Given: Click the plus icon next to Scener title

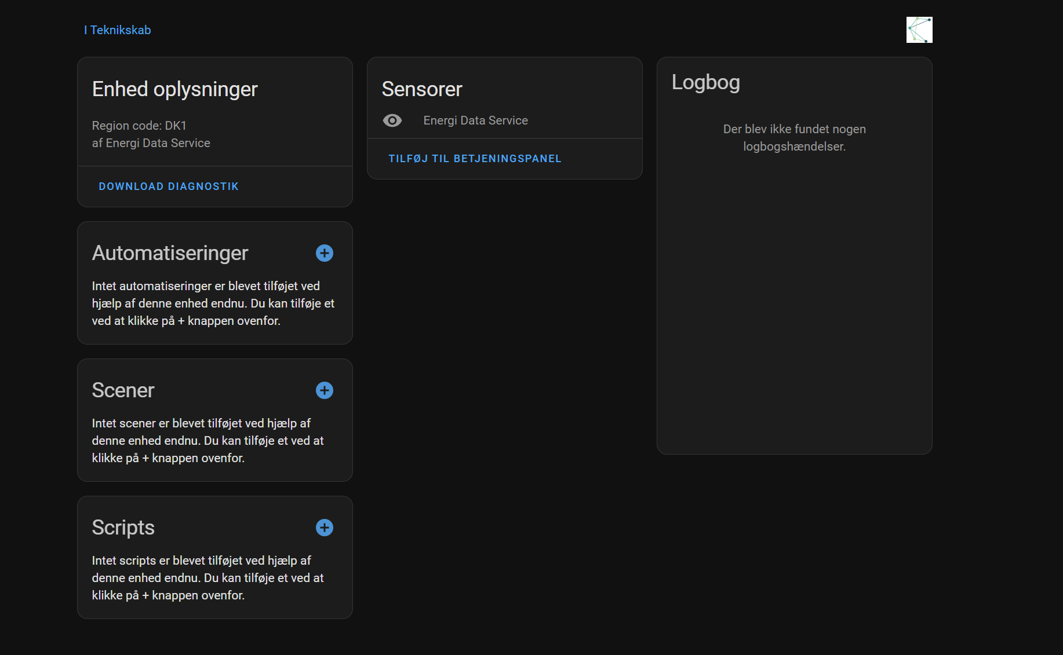Looking at the screenshot, I should (324, 390).
